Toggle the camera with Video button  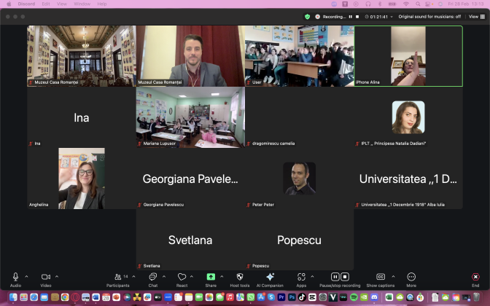[45, 278]
